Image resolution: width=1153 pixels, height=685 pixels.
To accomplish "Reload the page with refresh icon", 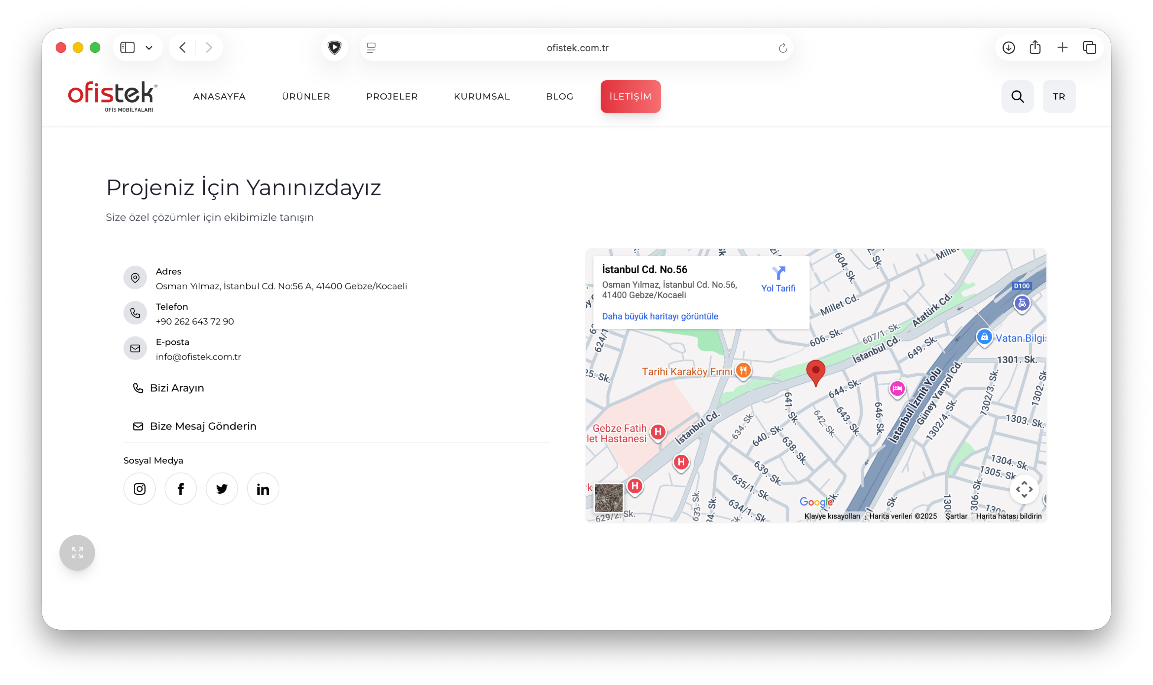I will [782, 48].
